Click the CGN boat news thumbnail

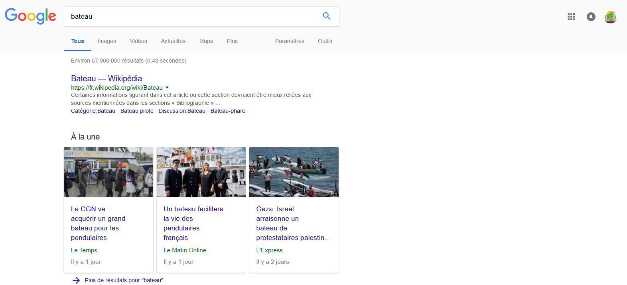[108, 172]
